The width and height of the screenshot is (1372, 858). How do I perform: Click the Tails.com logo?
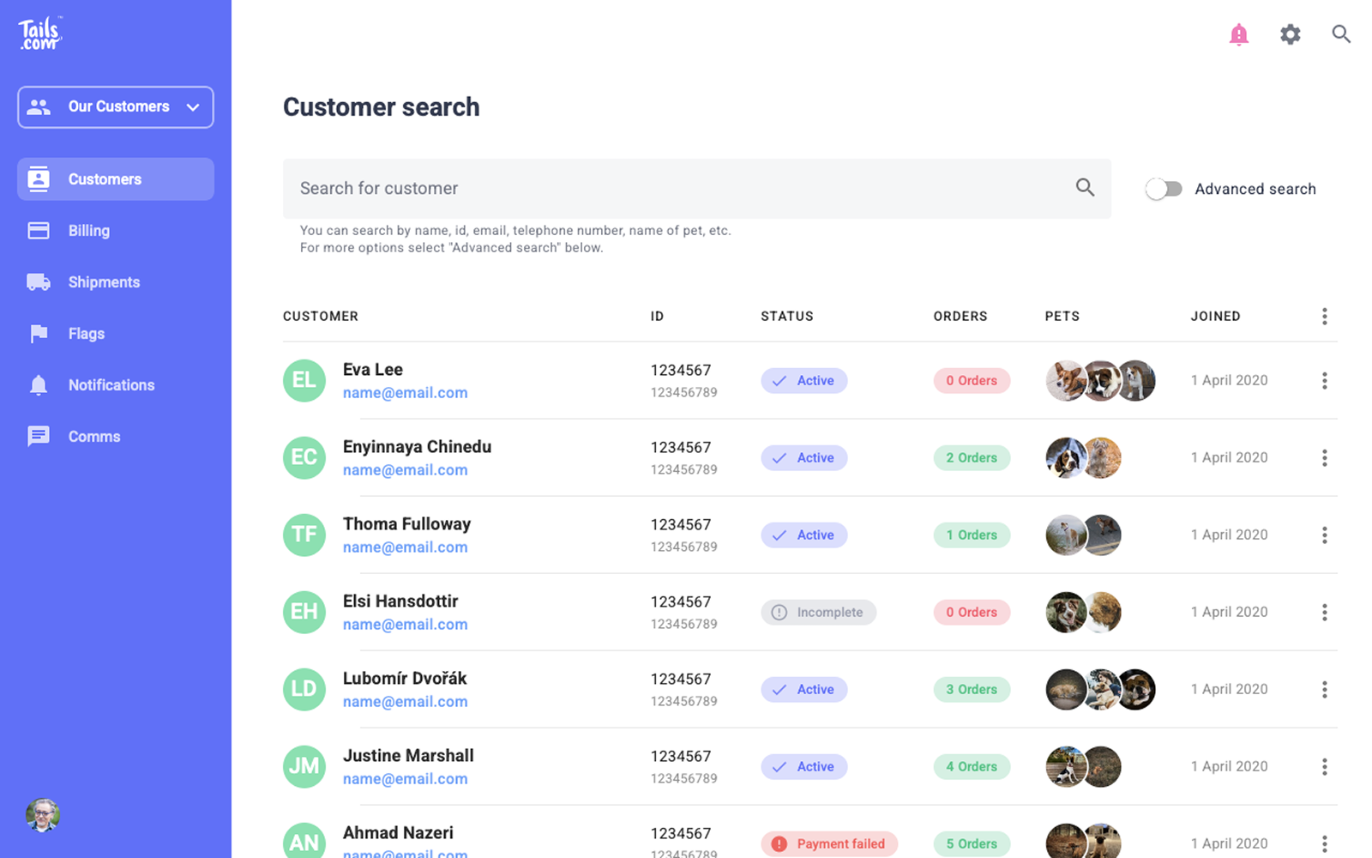point(39,33)
